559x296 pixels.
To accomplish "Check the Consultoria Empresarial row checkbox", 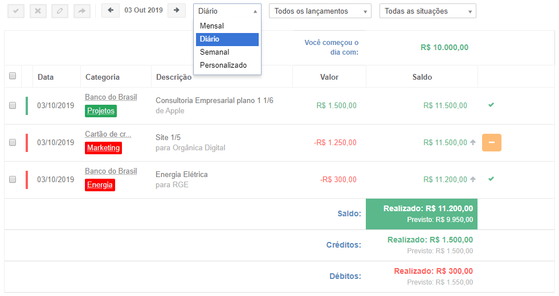I will pyautogui.click(x=13, y=105).
